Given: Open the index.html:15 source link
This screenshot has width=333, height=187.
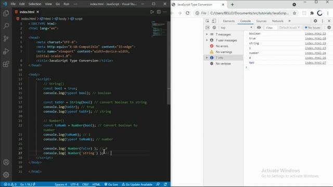Looking at the screenshot, I should point(315,33).
